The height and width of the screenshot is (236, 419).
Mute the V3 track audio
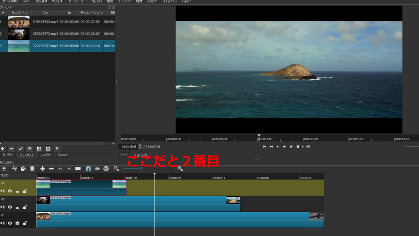[x=3, y=191]
